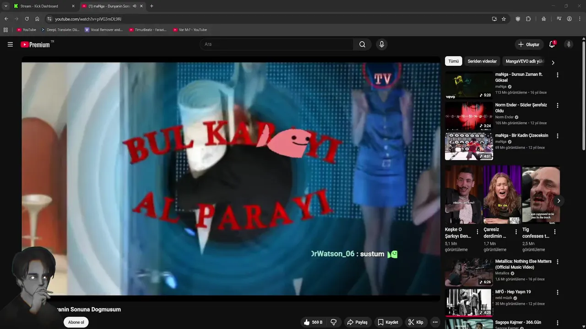Image resolution: width=586 pixels, height=329 pixels.
Task: Open more actions ellipsis below video
Action: (x=435, y=322)
